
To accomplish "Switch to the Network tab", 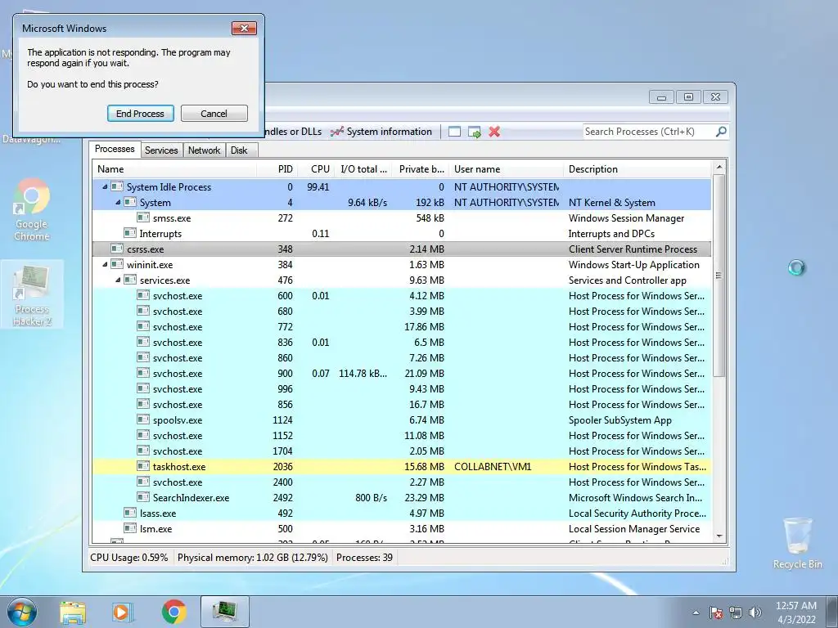I will [204, 150].
